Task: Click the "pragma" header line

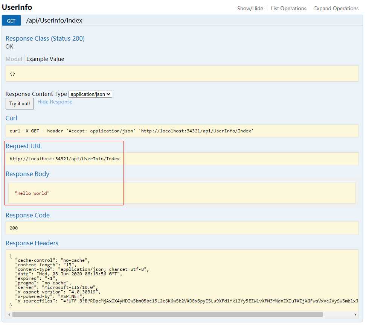Action: tap(43, 283)
